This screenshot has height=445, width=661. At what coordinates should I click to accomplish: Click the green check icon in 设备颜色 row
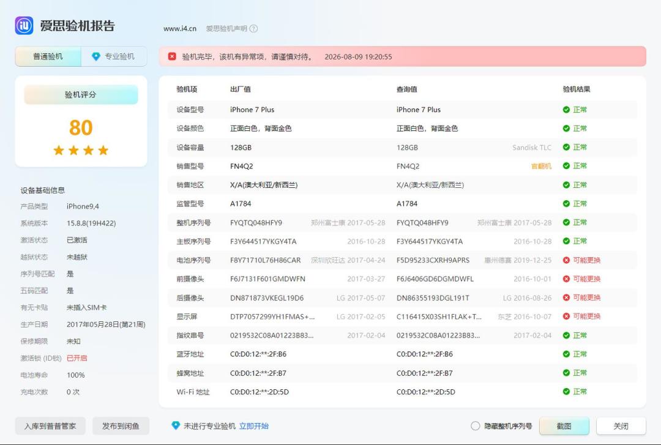pyautogui.click(x=566, y=128)
